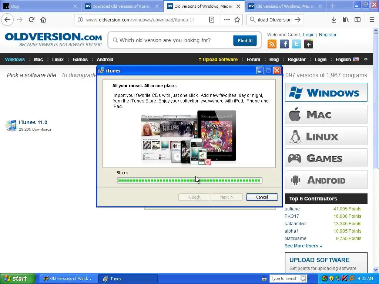Screen dimensions: 379x284
Task: Close the Blog tab
Action: tap(75, 6)
